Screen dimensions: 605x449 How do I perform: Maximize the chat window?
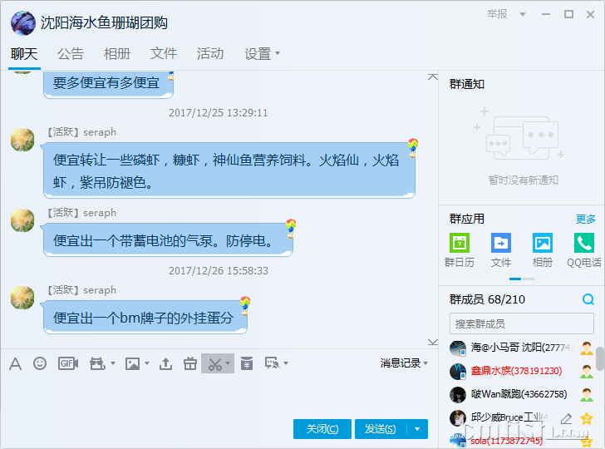(568, 14)
